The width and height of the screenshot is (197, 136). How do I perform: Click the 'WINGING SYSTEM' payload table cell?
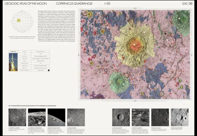(x=41, y=61)
